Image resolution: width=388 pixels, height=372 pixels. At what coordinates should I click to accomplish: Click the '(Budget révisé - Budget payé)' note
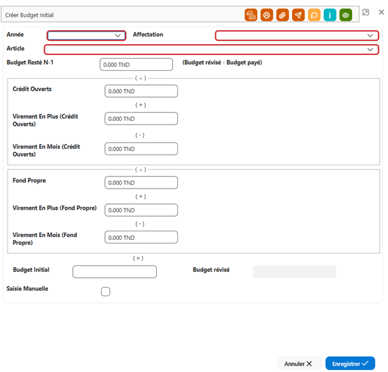222,63
